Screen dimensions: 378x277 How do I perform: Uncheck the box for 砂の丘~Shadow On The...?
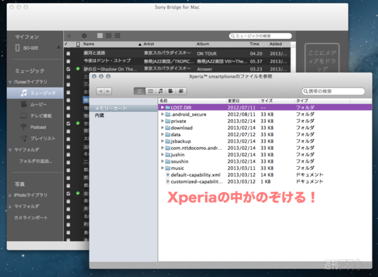69,69
